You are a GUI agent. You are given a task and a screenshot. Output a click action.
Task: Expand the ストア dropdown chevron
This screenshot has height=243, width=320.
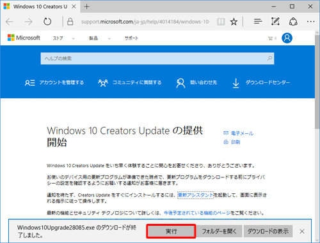74,38
